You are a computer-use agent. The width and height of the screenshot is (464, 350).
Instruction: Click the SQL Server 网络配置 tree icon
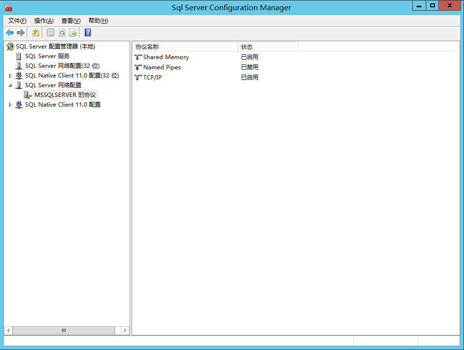pos(19,85)
